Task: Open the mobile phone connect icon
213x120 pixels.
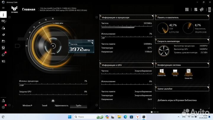Action: point(209,10)
